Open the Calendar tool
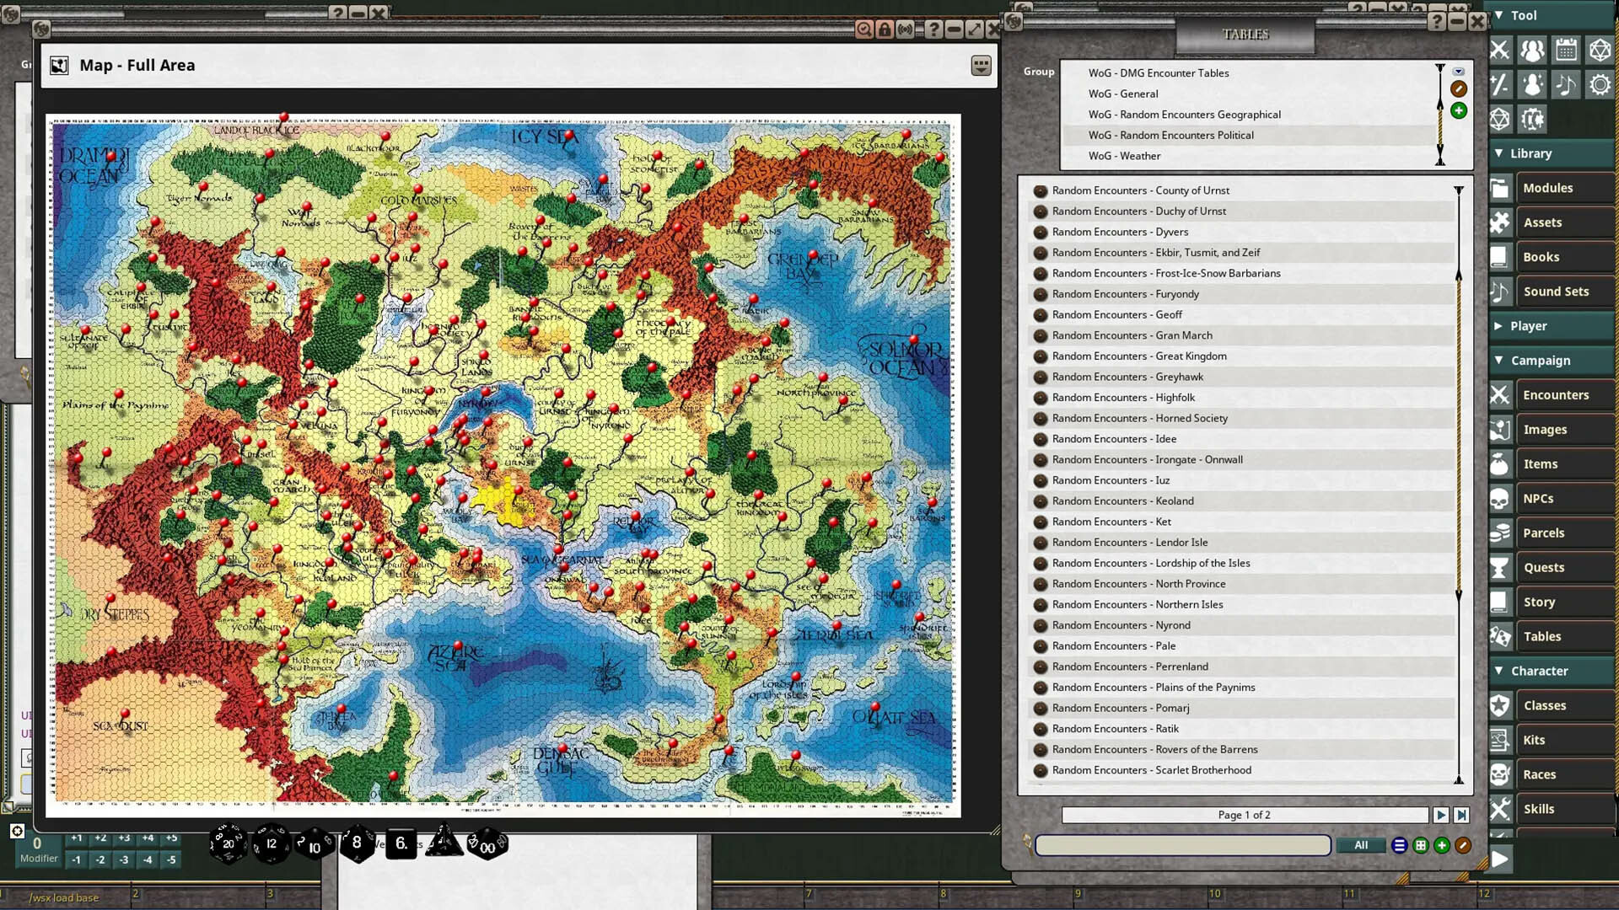The height and width of the screenshot is (910, 1619). [x=1565, y=51]
